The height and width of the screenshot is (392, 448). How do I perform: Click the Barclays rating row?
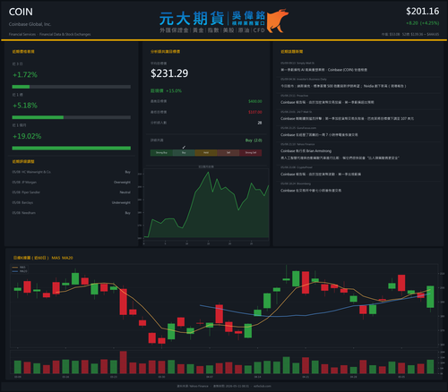72,202
